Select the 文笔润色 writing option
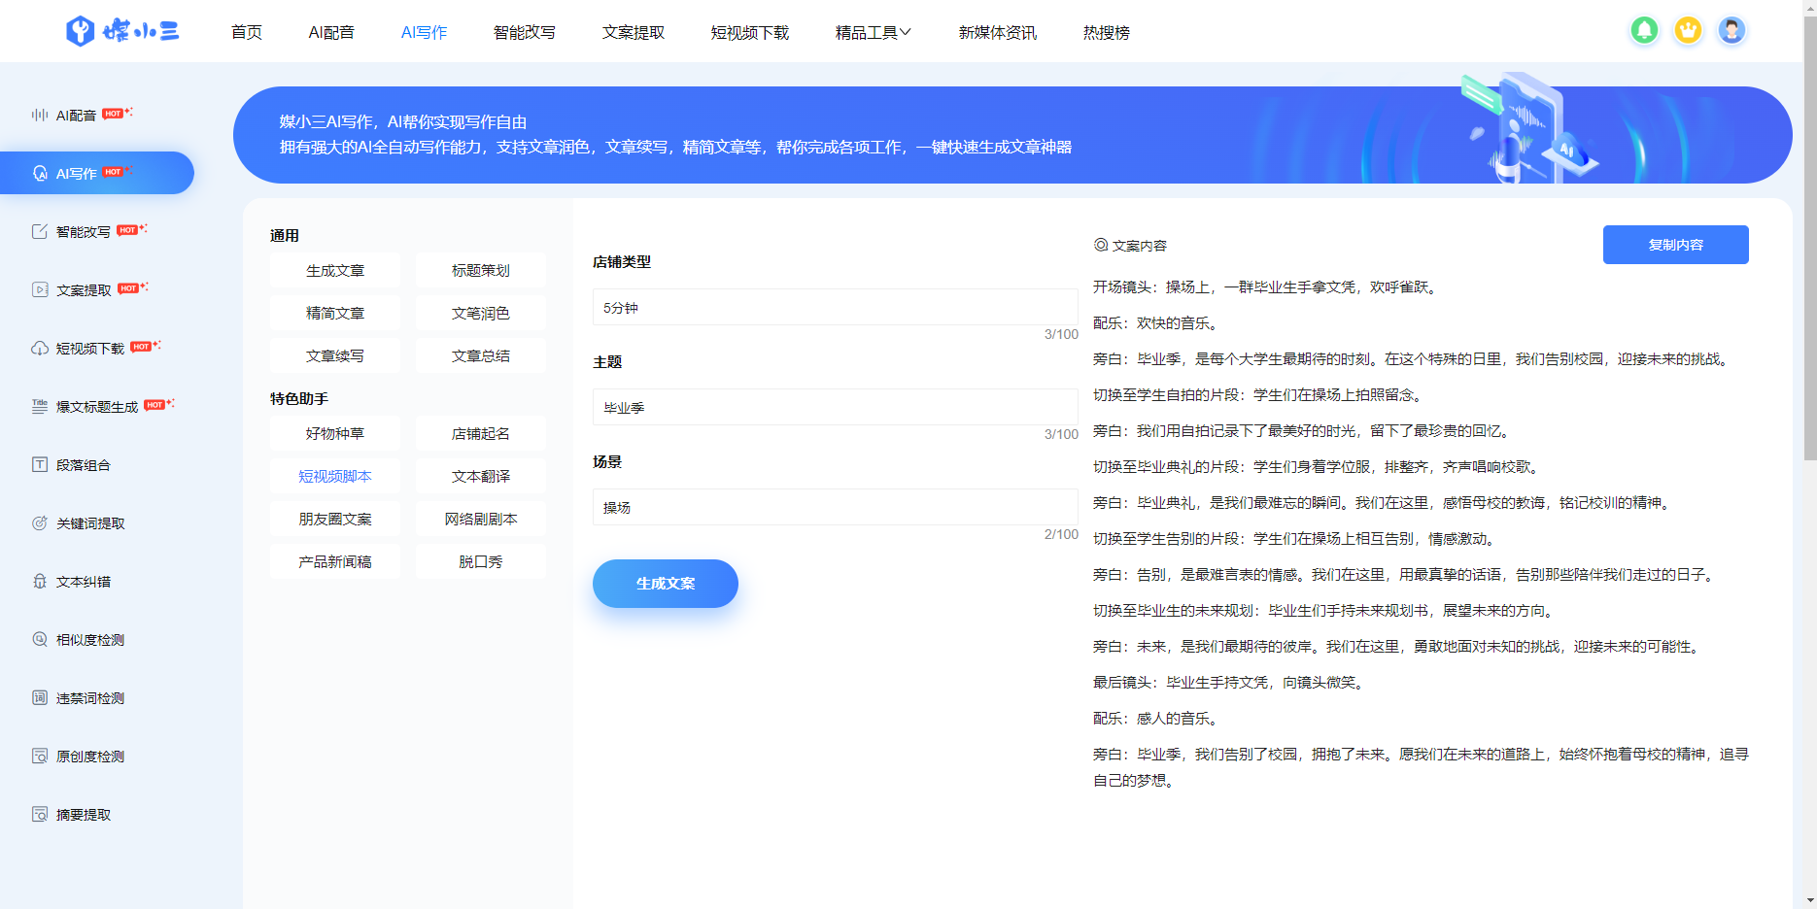This screenshot has height=909, width=1817. pos(481,314)
